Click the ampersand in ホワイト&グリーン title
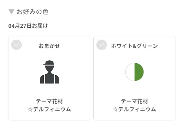Screen dimensions: 188x122 pos(134,46)
